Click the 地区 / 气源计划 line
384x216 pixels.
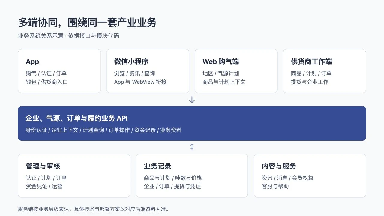click(221, 73)
